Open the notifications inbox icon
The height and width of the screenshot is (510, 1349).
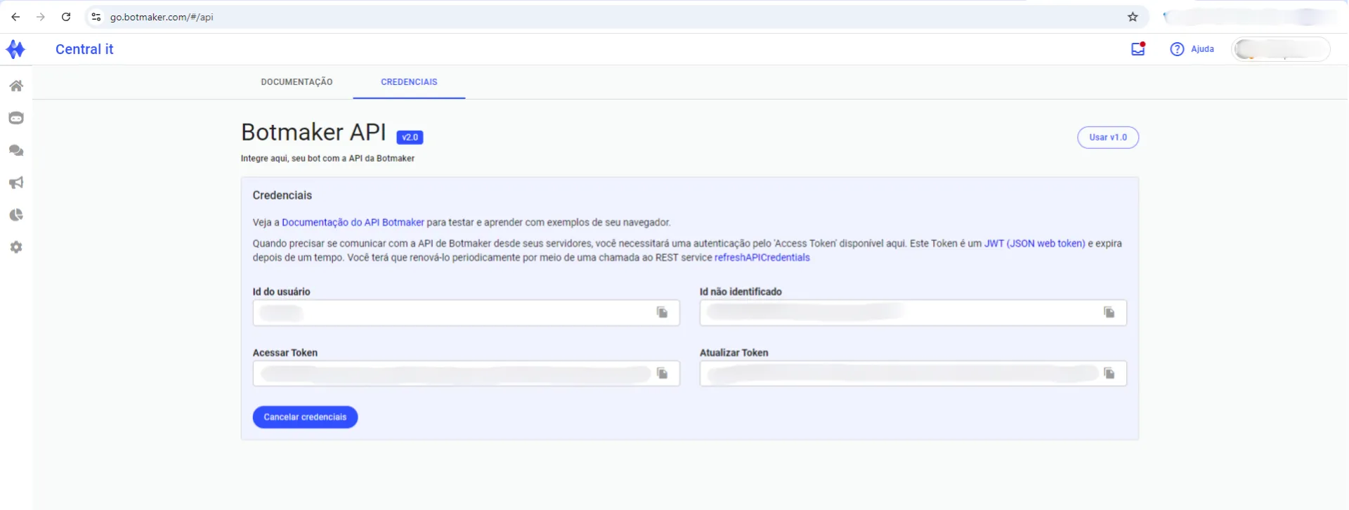[1138, 49]
